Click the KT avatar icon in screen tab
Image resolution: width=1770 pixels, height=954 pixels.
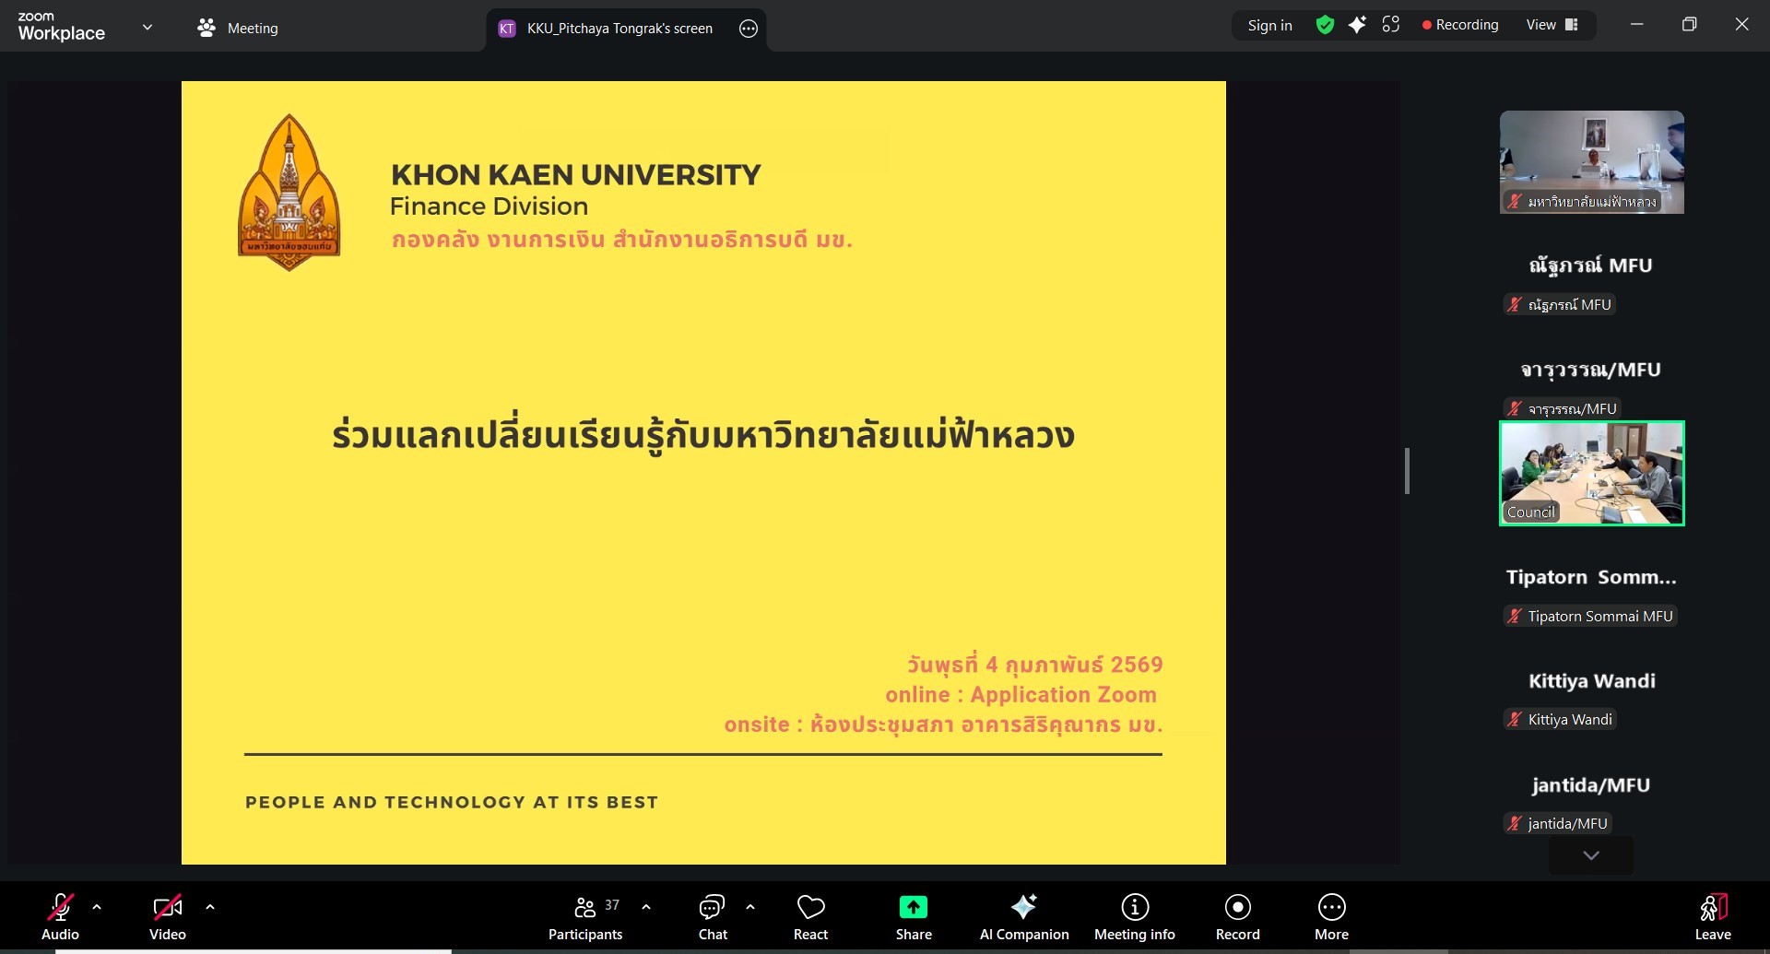[506, 29]
